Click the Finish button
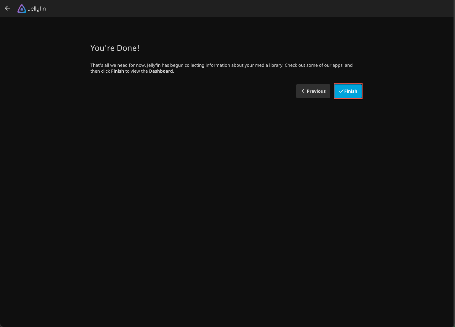This screenshot has height=327, width=455. click(348, 91)
